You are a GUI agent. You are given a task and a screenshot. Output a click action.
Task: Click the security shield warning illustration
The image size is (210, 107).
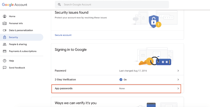coord(155,22)
